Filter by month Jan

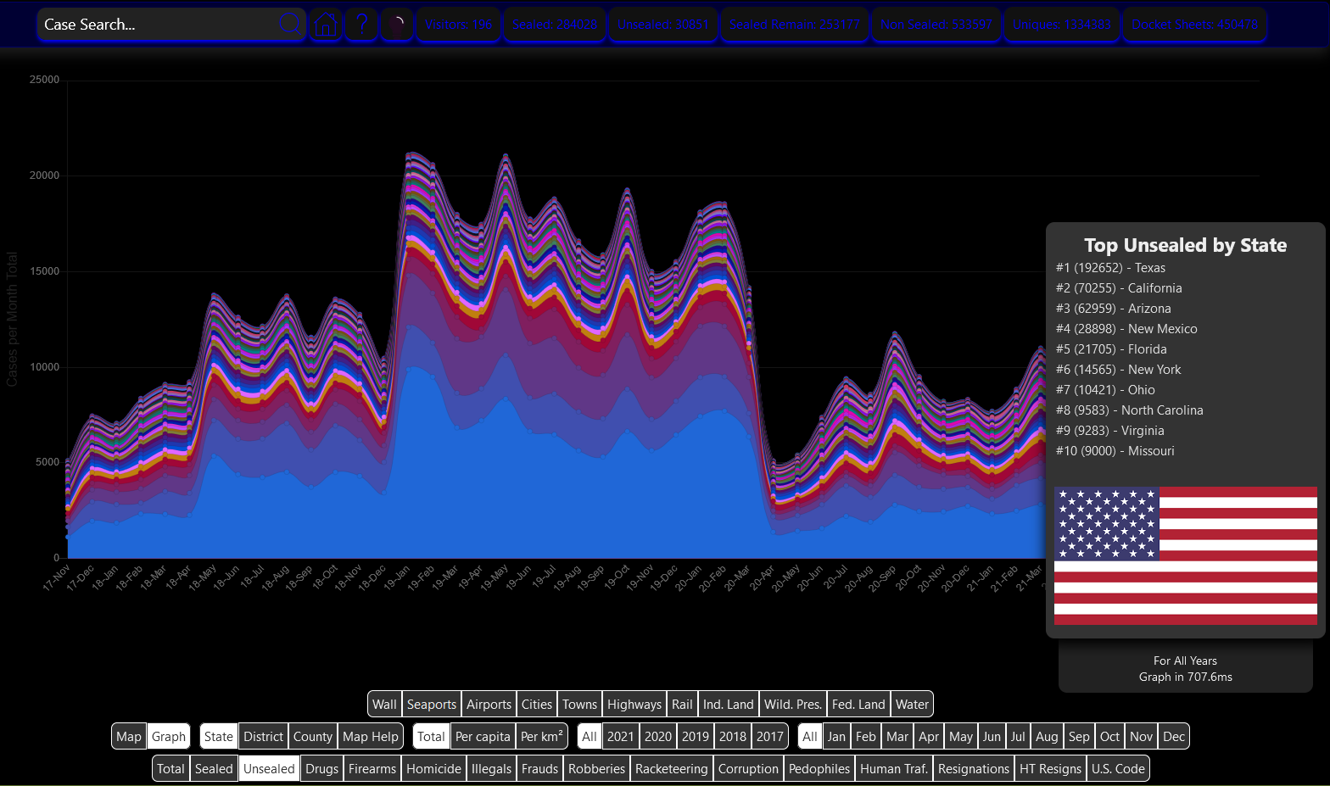(837, 736)
